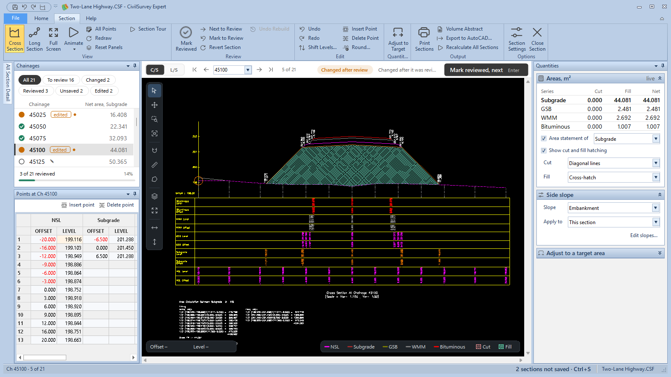Viewport: 671px width, 377px height.
Task: Click the measure ruler tool
Action: point(154,165)
